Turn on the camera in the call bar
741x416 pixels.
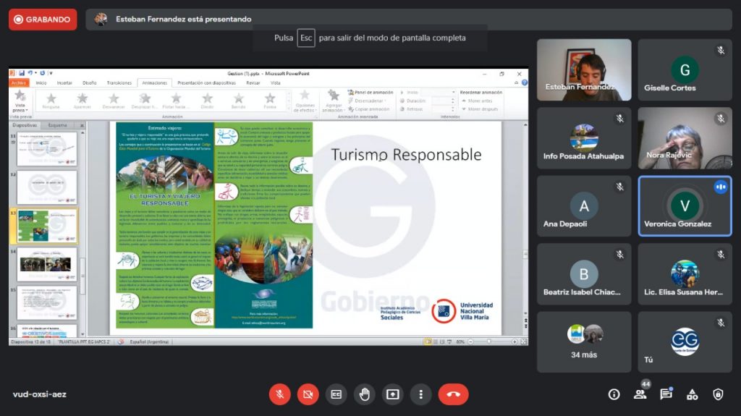click(x=308, y=394)
